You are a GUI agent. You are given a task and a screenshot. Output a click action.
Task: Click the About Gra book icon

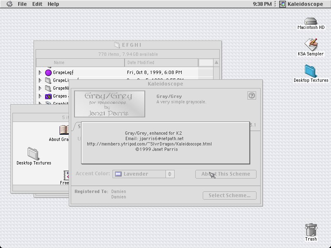coord(64,130)
